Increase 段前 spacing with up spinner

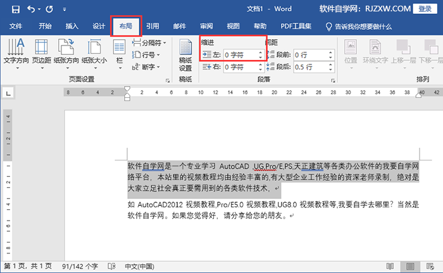click(x=330, y=52)
